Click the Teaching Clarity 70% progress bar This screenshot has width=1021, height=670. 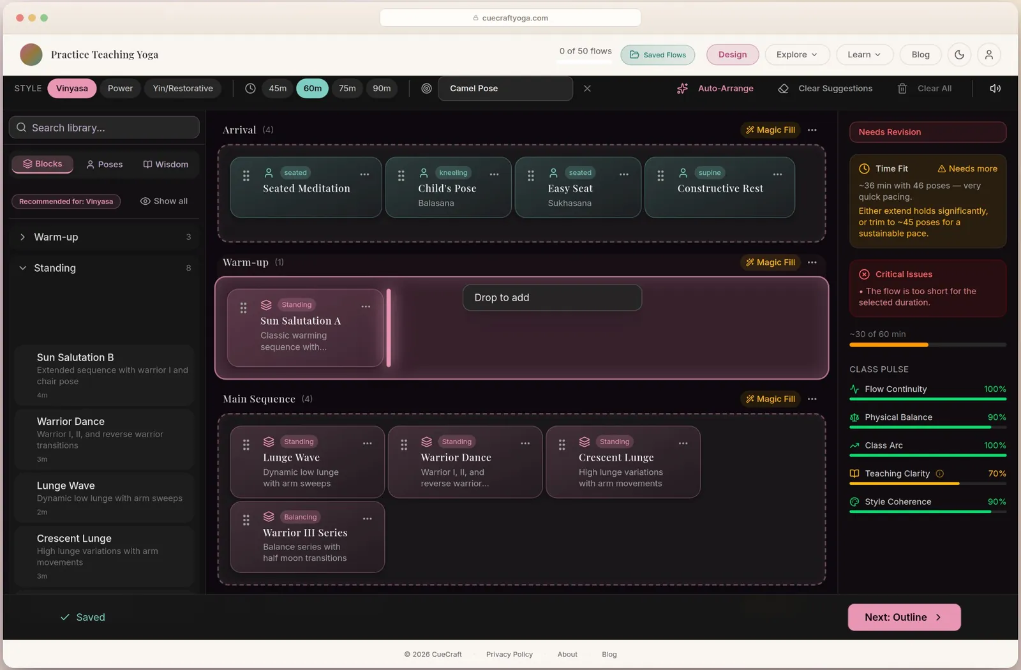point(927,484)
